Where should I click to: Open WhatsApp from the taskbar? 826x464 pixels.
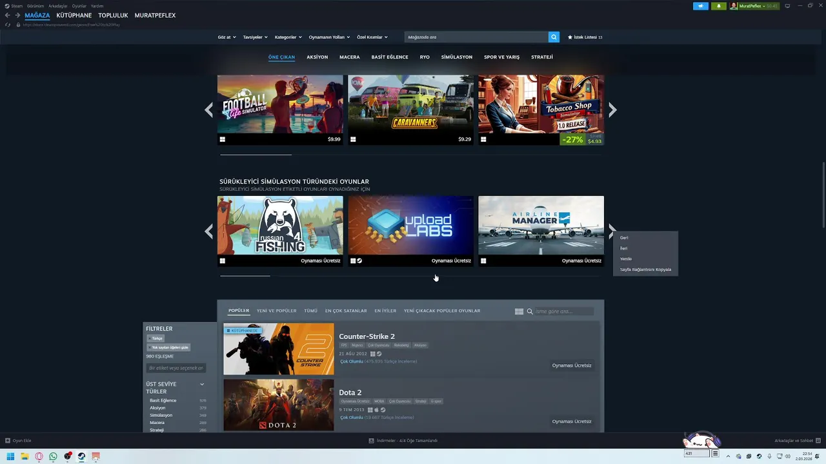pos(53,456)
